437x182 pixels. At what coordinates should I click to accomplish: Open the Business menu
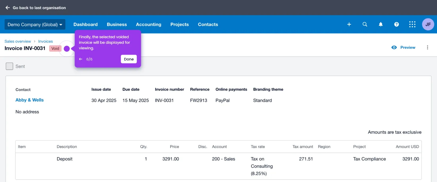point(117,24)
